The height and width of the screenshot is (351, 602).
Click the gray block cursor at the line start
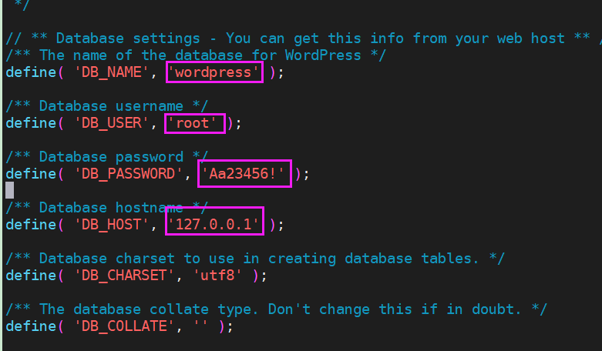pos(9,190)
